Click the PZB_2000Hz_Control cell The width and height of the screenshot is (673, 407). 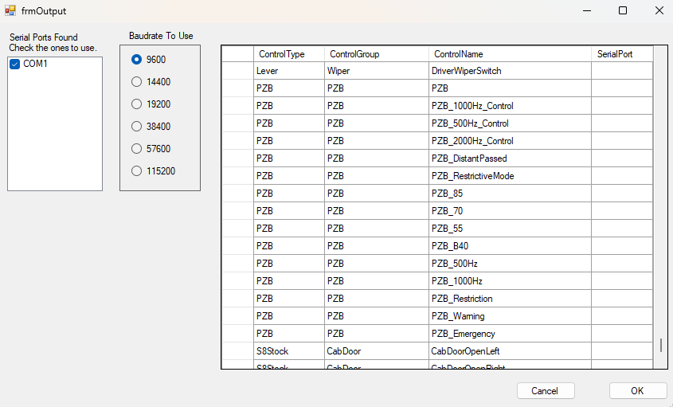(510, 141)
